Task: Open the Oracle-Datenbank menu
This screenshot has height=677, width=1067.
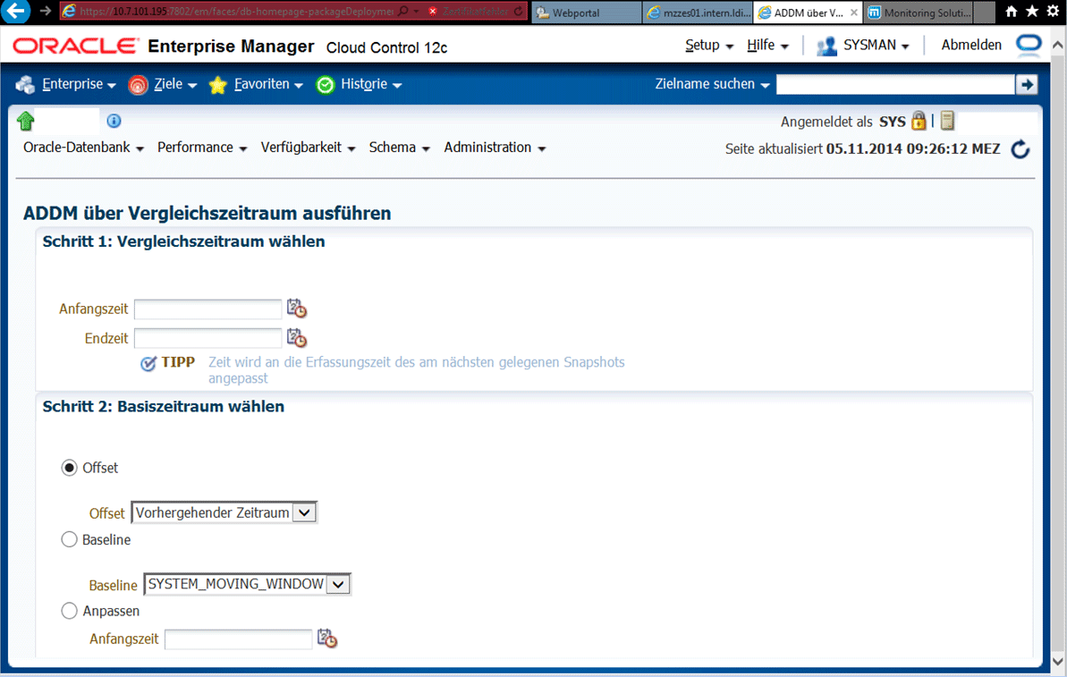Action: click(x=83, y=148)
